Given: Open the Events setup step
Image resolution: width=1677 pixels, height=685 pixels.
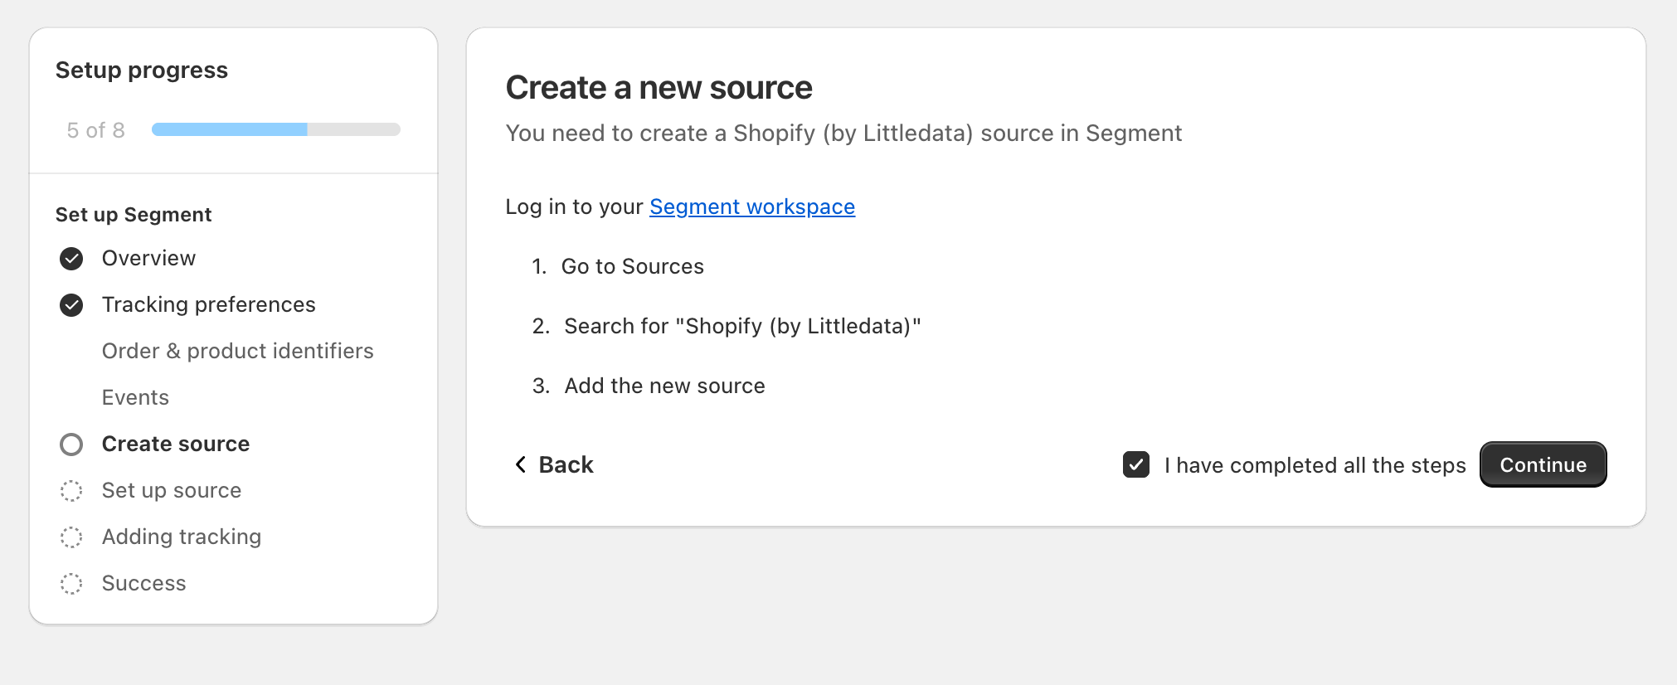Looking at the screenshot, I should tap(135, 398).
